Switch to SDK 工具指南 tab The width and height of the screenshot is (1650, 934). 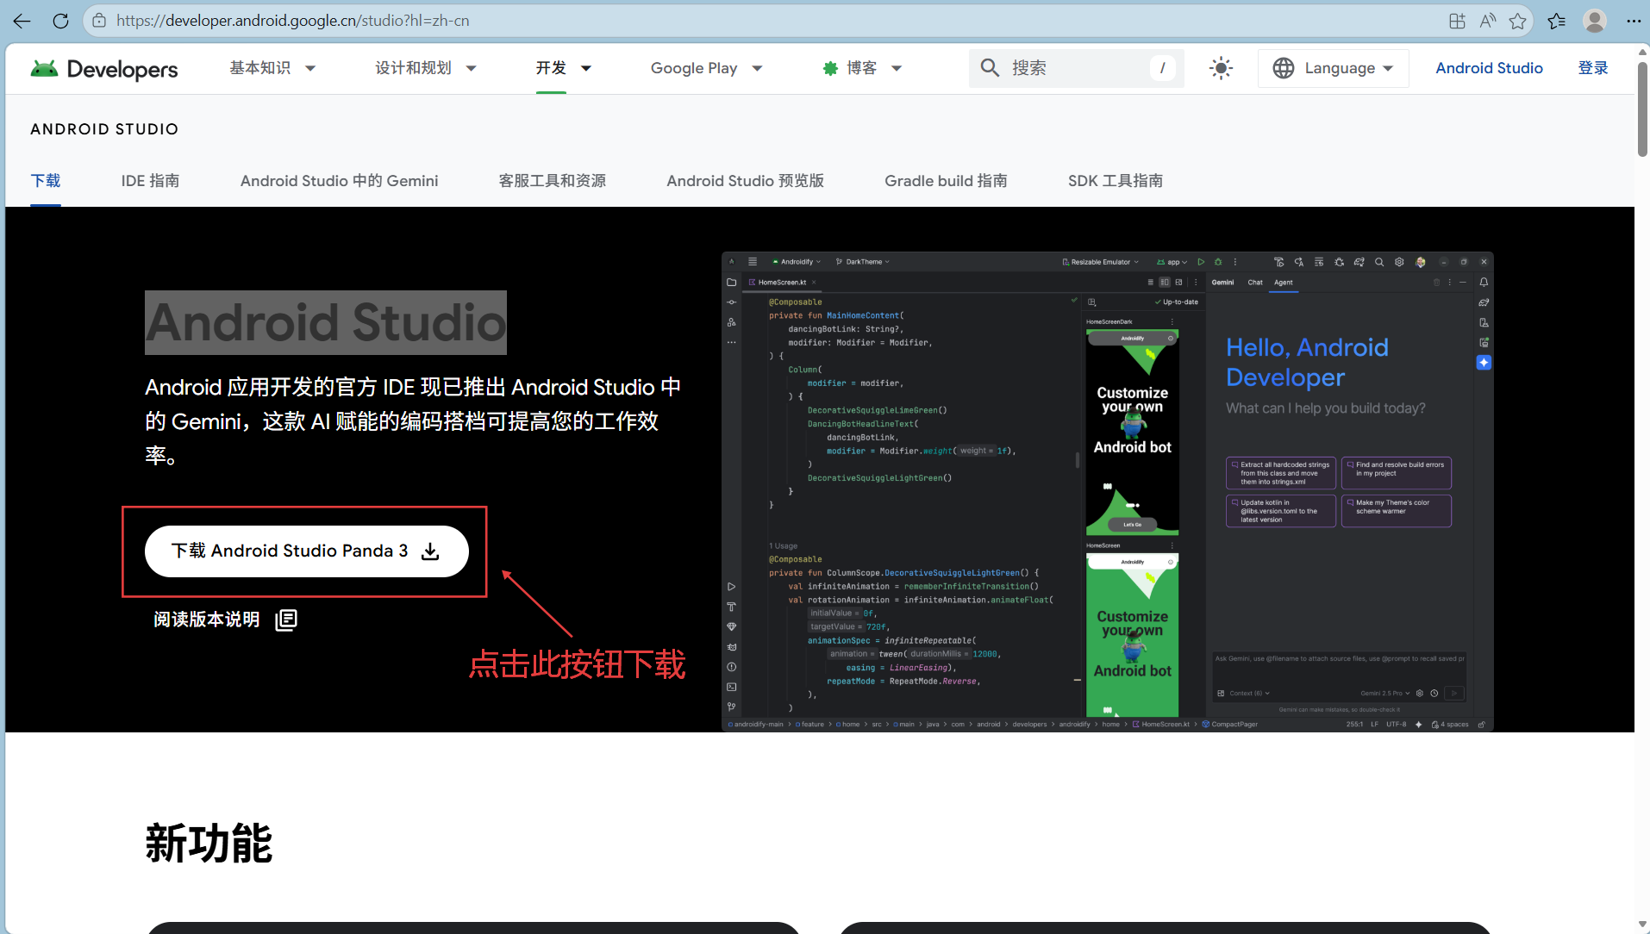(x=1116, y=181)
